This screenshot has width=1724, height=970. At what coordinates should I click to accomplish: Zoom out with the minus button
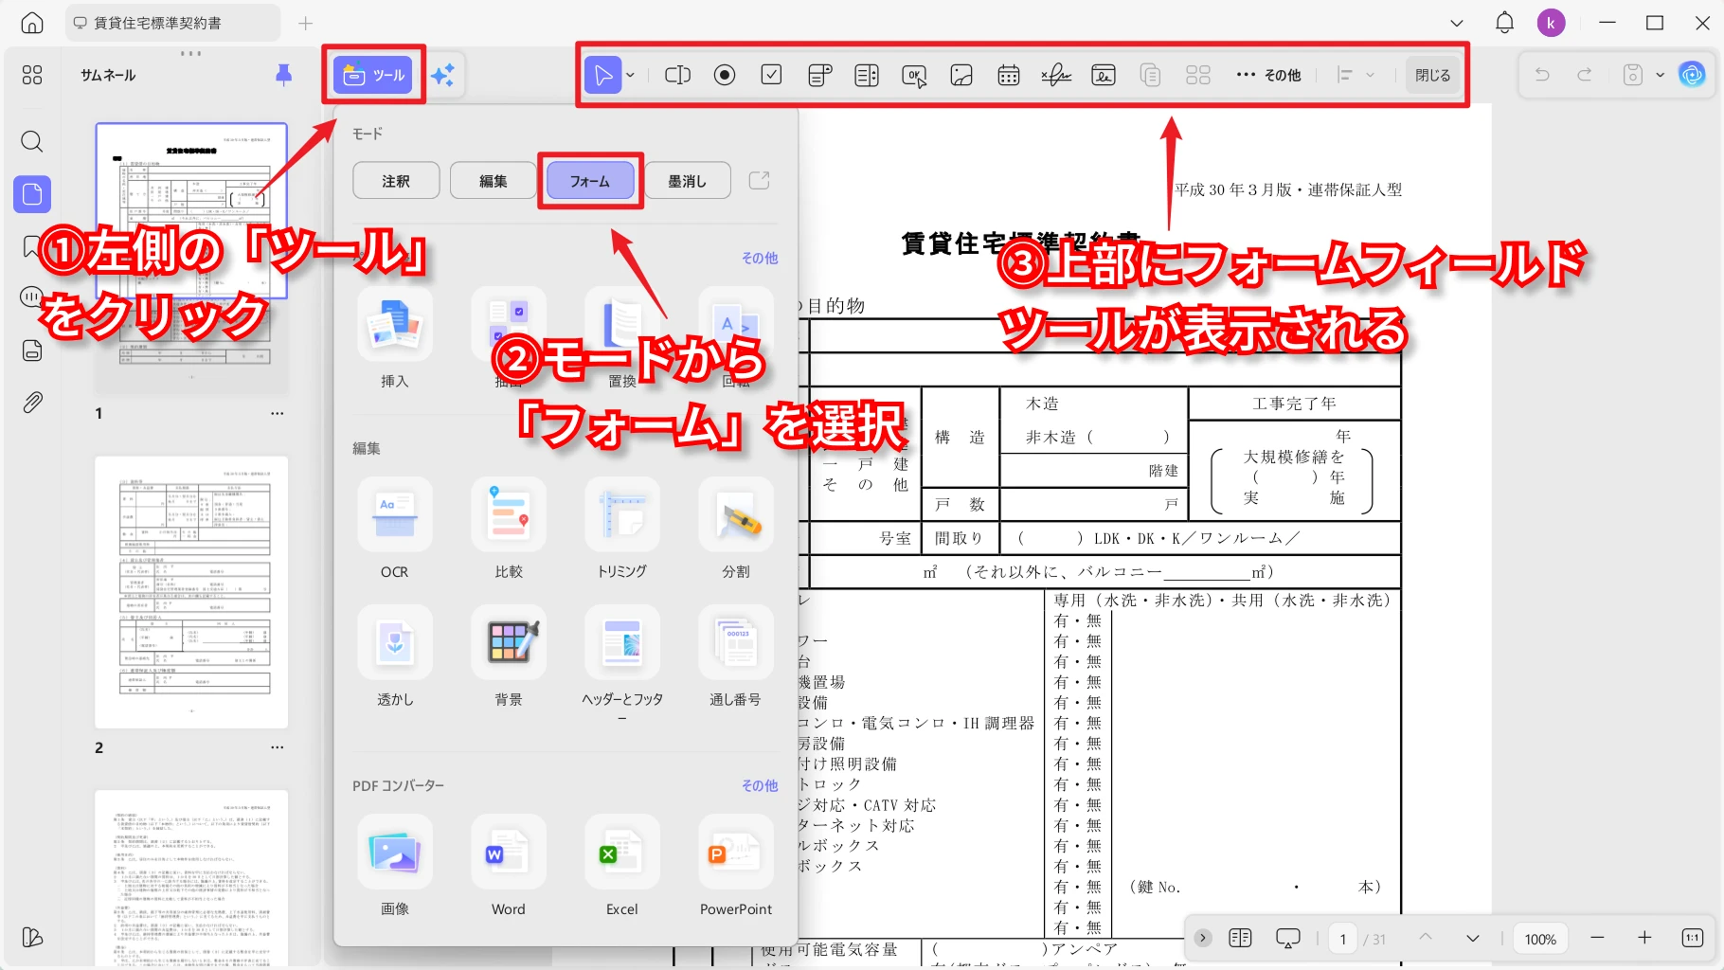(x=1597, y=938)
